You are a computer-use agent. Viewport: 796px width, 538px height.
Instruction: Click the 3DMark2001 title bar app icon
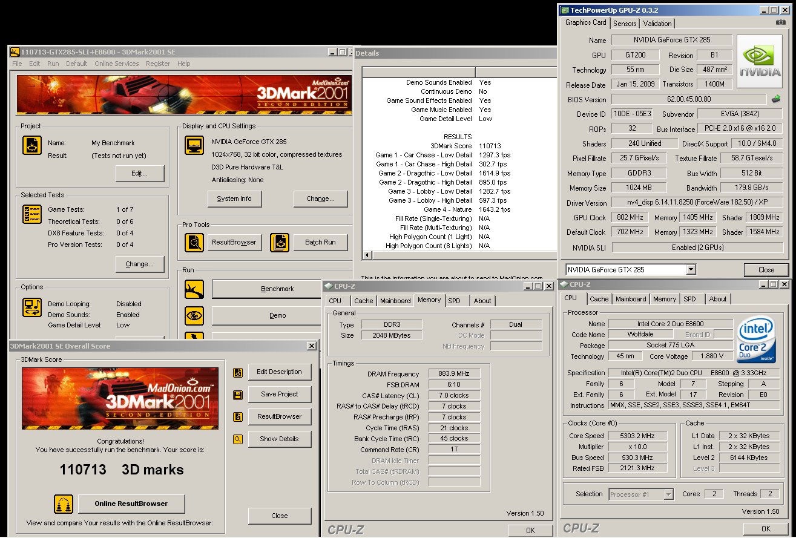(15, 53)
